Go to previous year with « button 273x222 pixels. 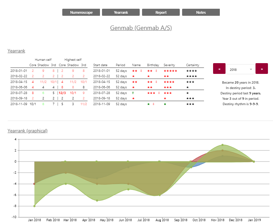pyautogui.click(x=219, y=69)
